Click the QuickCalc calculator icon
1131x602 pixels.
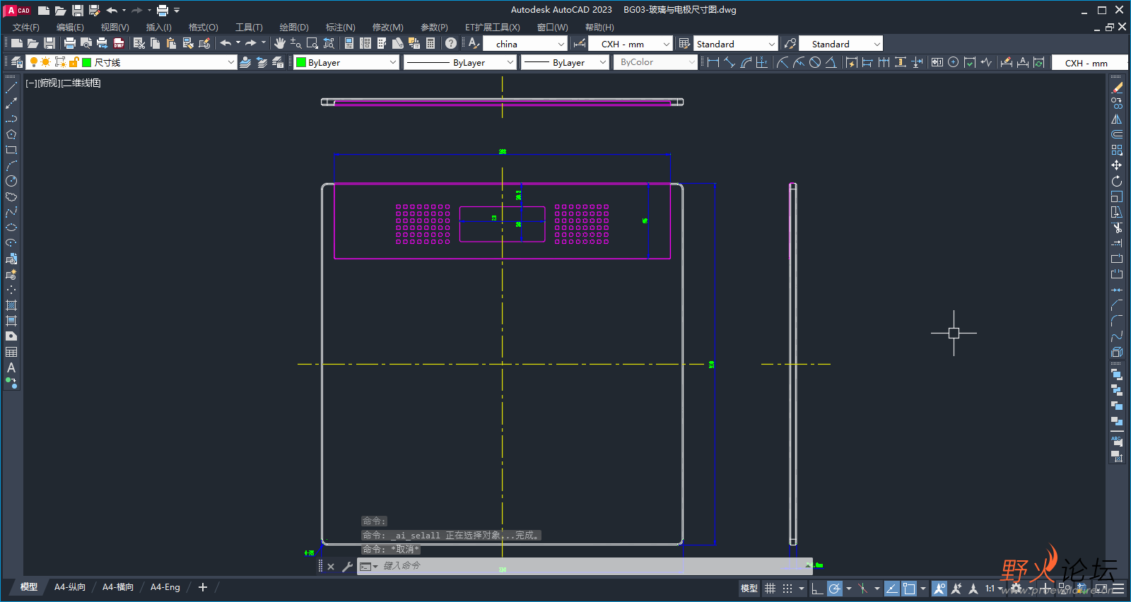coord(430,44)
